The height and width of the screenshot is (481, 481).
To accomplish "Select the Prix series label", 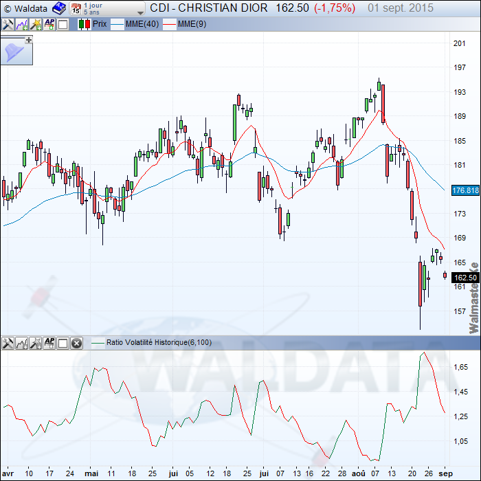I will 100,24.
